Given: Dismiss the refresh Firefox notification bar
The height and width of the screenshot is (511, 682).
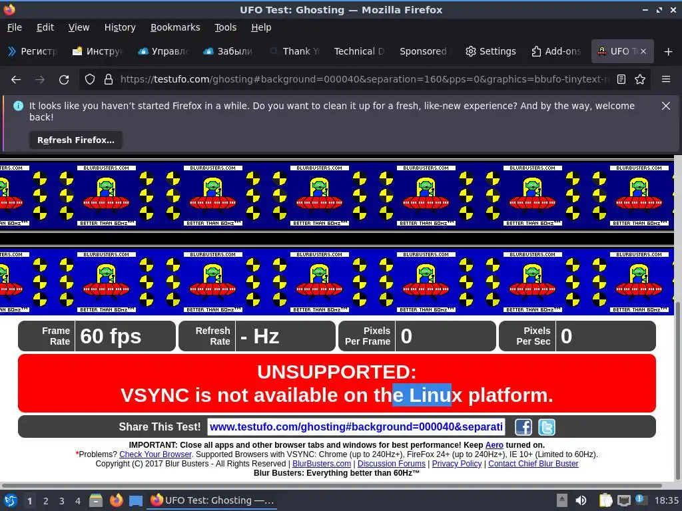Looking at the screenshot, I should click(666, 106).
